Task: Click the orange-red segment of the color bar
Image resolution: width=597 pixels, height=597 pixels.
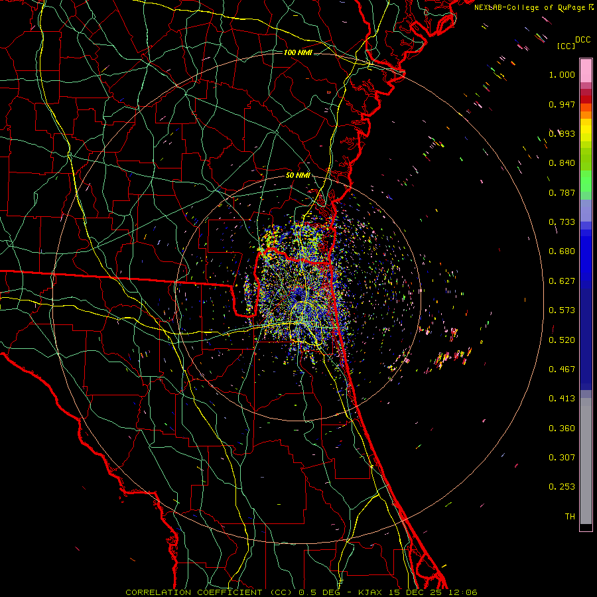Action: 586,107
